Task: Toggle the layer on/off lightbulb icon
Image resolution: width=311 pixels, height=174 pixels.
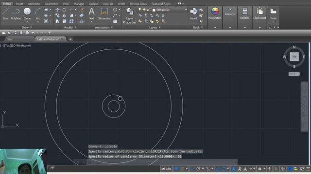Action: [139, 10]
